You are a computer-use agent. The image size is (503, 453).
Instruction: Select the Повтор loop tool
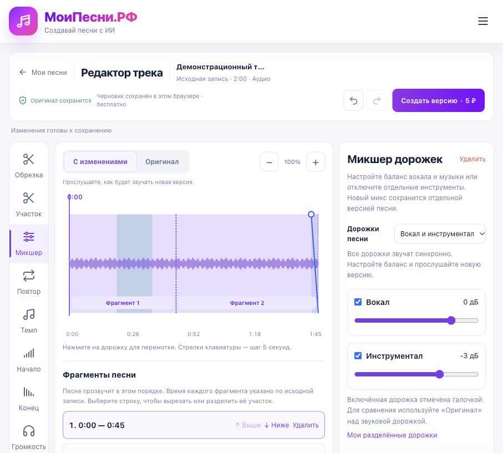tap(29, 282)
